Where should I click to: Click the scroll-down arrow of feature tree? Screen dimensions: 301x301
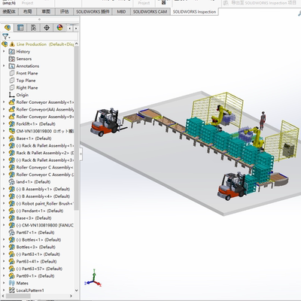77,290
